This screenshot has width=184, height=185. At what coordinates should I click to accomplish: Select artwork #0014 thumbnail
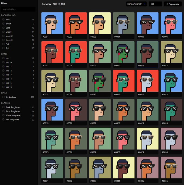tap(76, 81)
